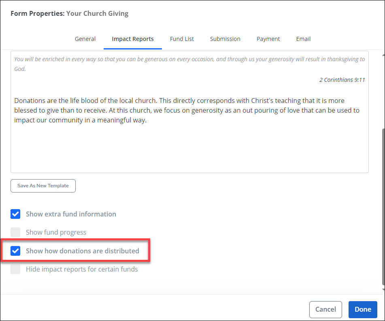Disable Show extra fund information
Screen dimensions: 385x321
pyautogui.click(x=15, y=214)
